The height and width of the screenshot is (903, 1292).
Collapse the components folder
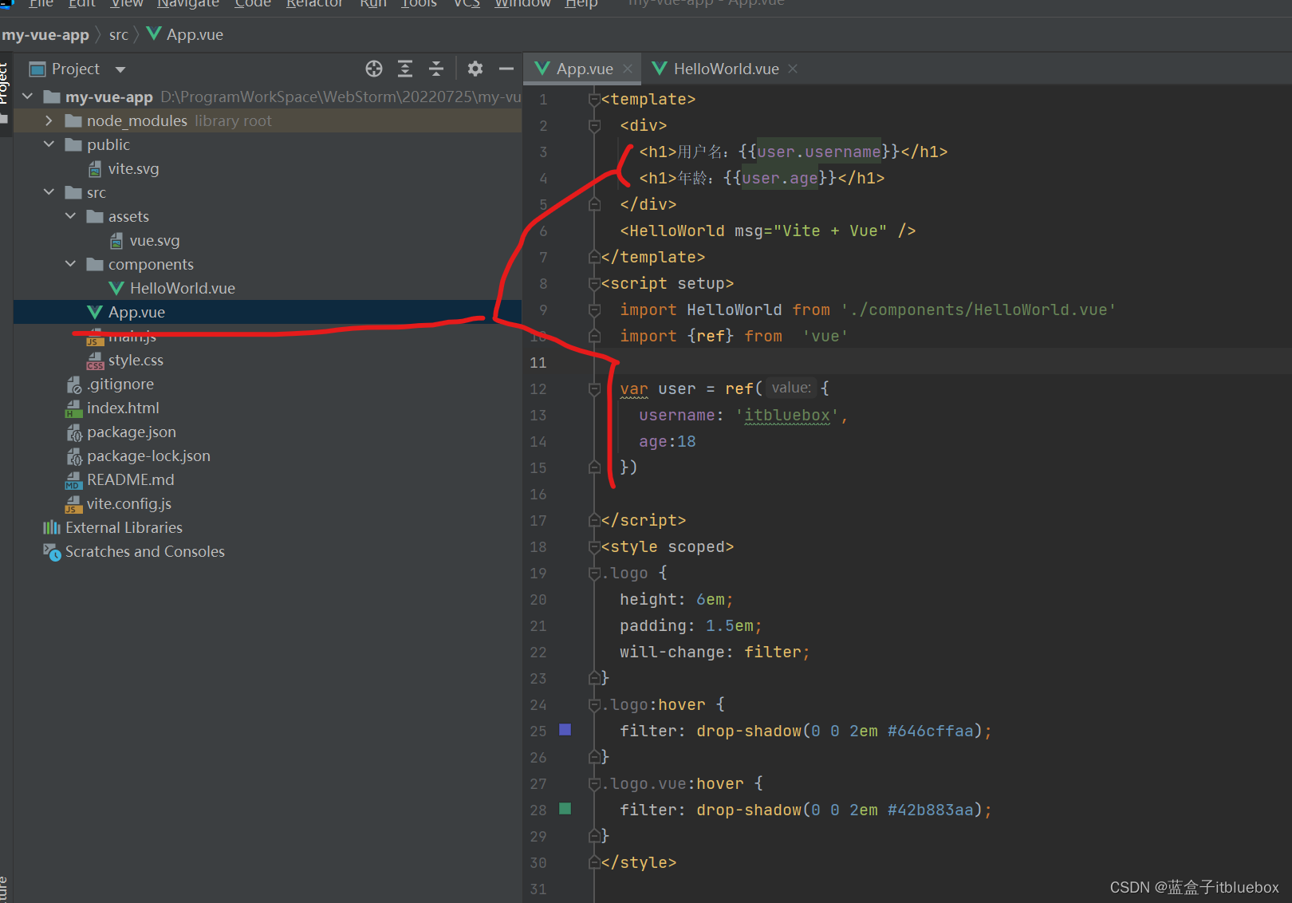click(x=70, y=264)
